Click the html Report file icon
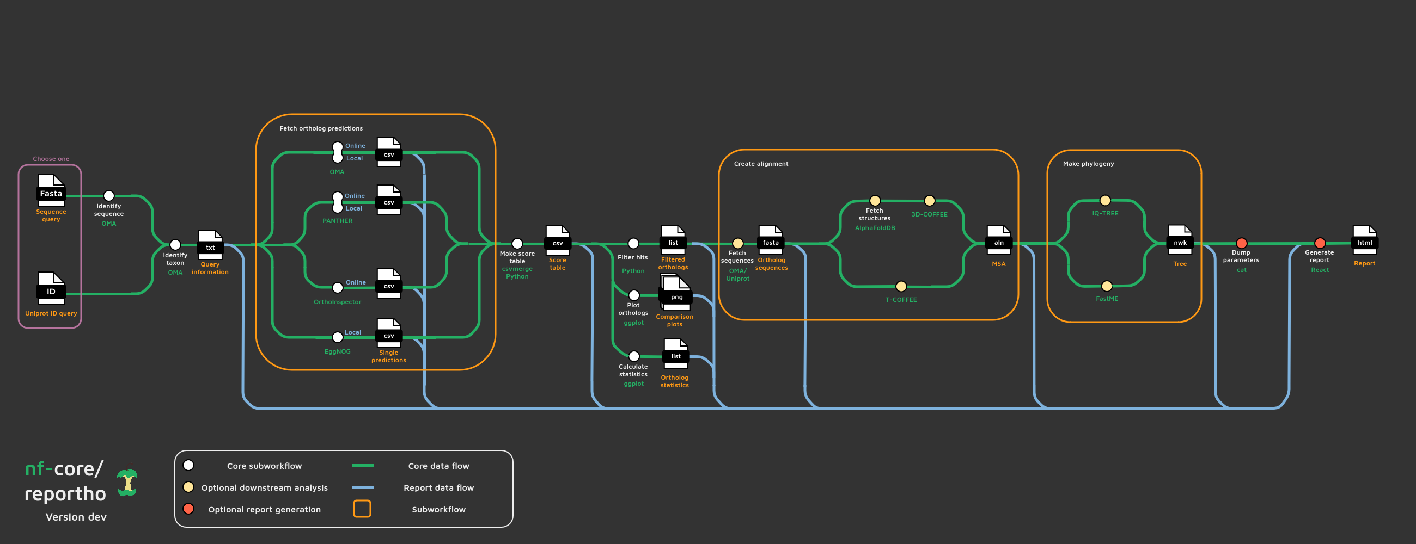 pyautogui.click(x=1364, y=240)
